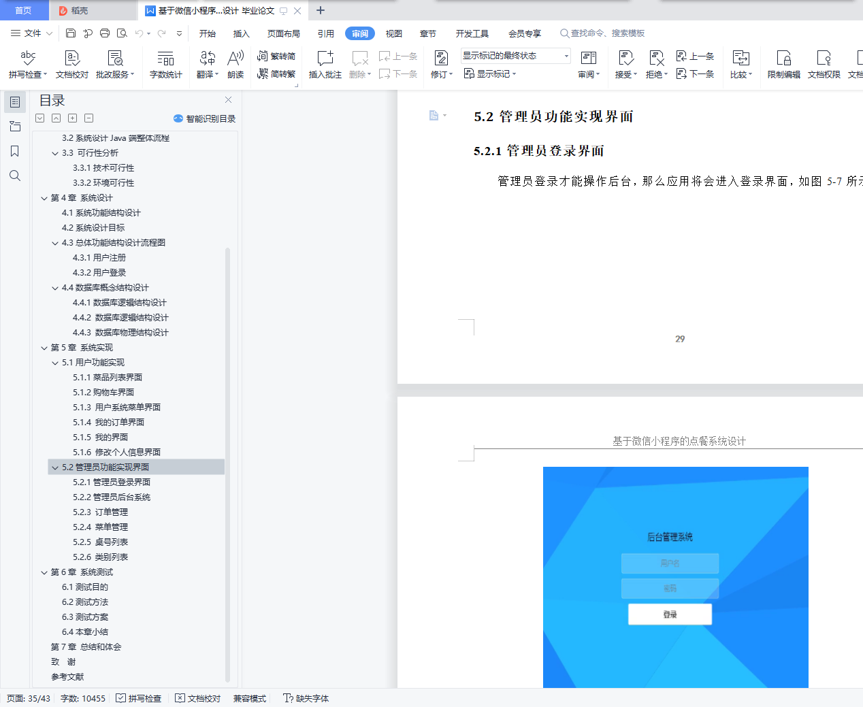Switch to the 插入 ribbon tab

(242, 33)
